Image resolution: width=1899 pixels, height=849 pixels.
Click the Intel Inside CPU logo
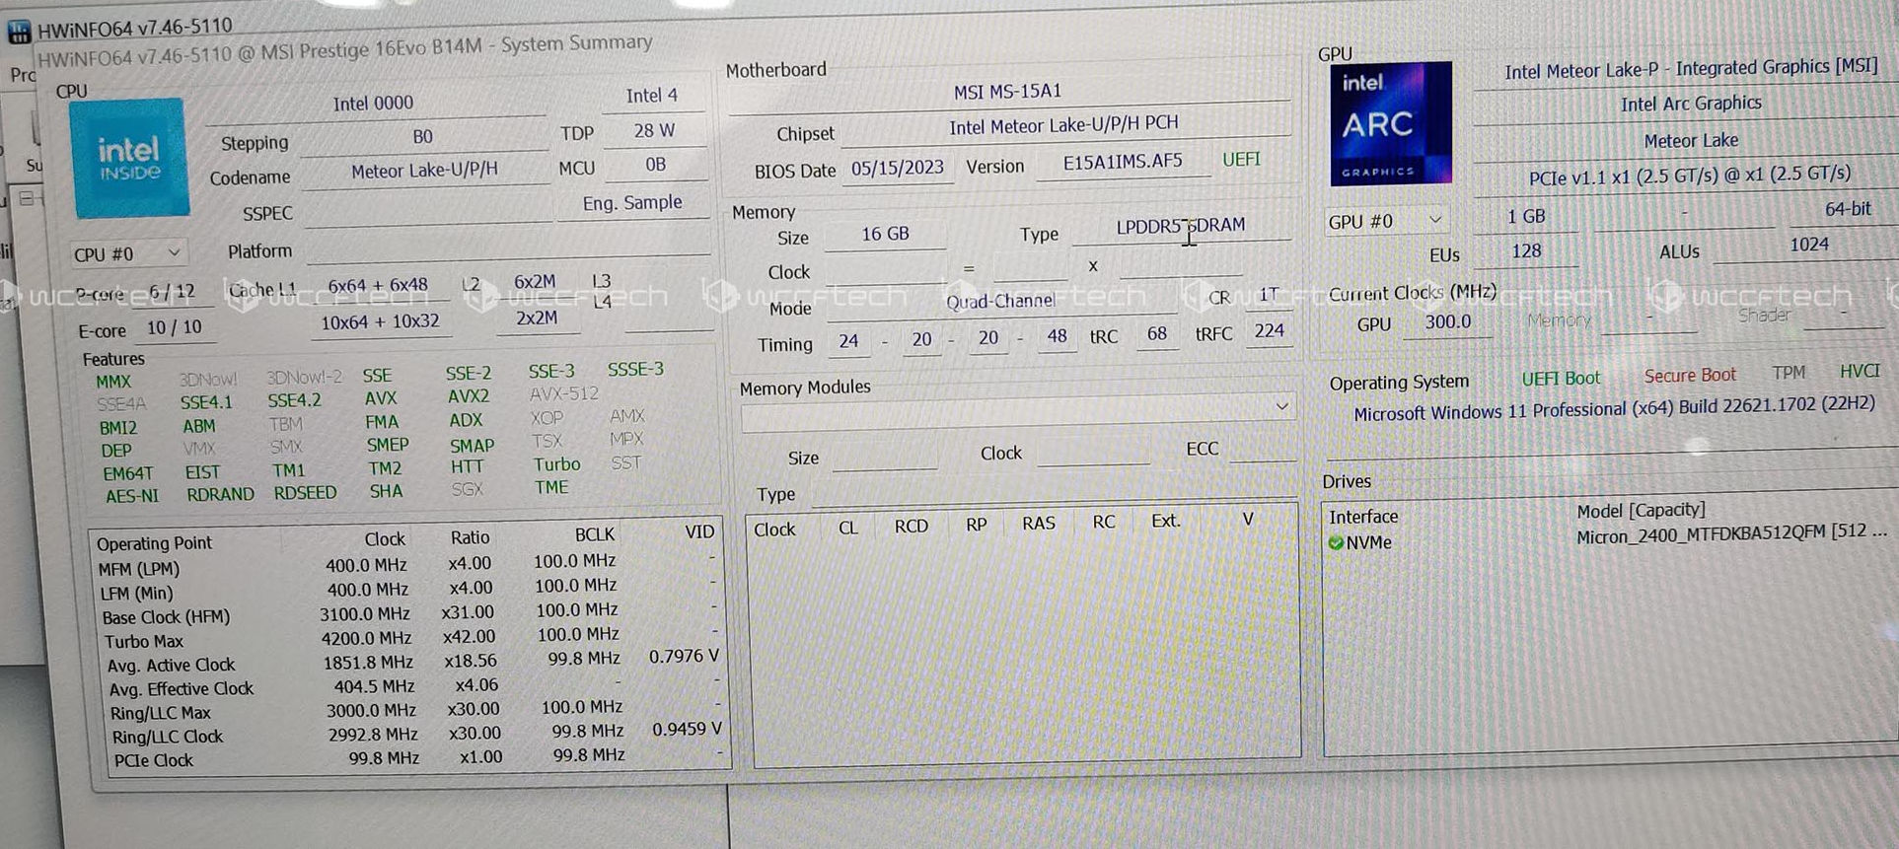[x=129, y=159]
